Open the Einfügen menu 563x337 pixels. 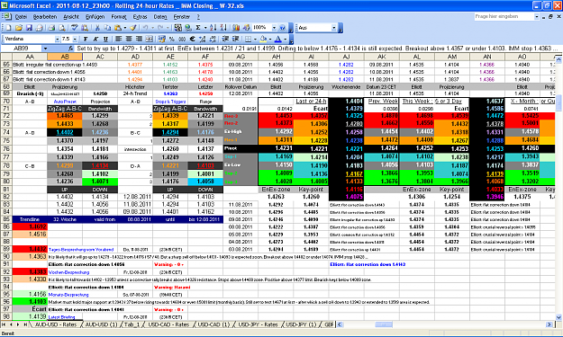(x=95, y=17)
